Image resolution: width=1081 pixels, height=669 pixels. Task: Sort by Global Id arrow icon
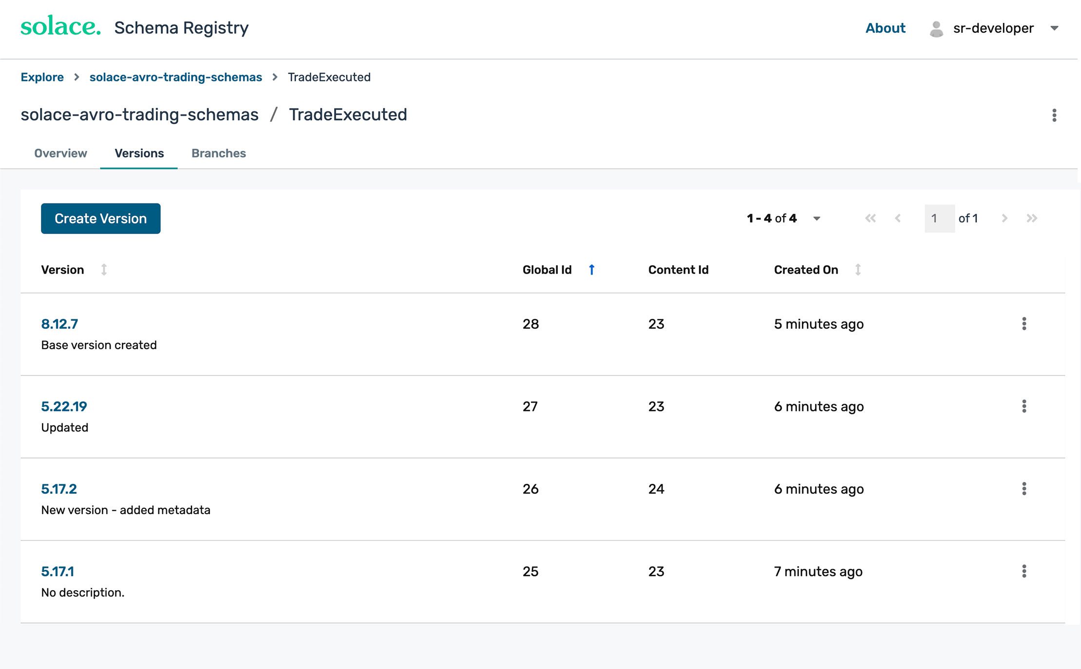pos(591,270)
